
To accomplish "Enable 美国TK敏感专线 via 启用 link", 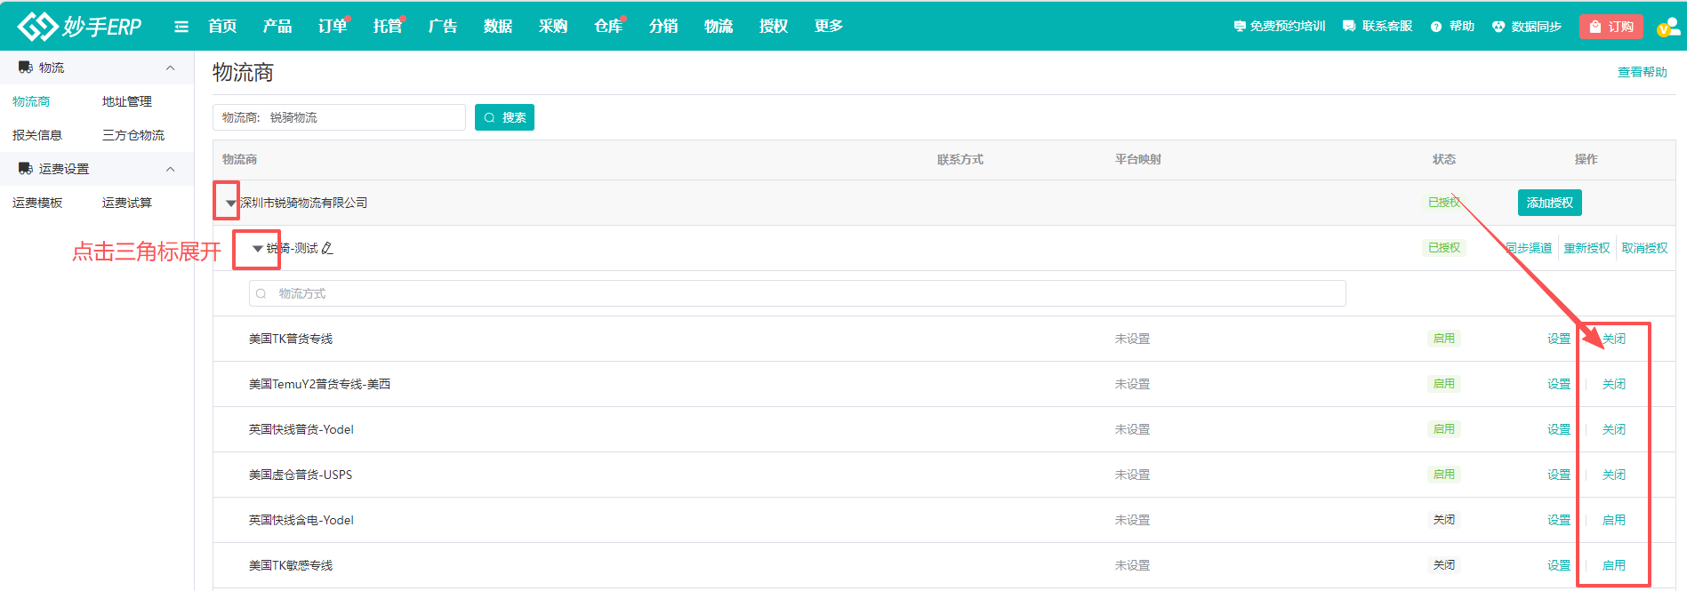I will 1613,565.
